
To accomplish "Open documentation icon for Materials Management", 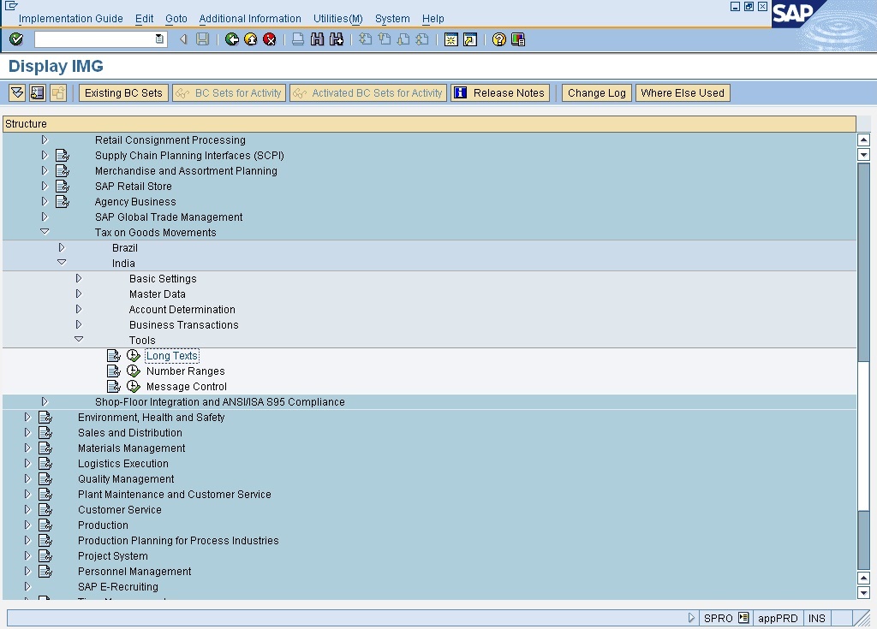I will (x=45, y=448).
